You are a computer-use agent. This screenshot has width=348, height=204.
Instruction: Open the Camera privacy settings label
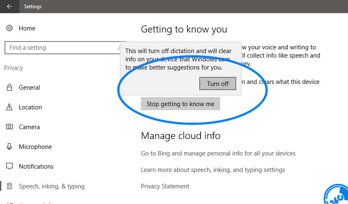30,127
